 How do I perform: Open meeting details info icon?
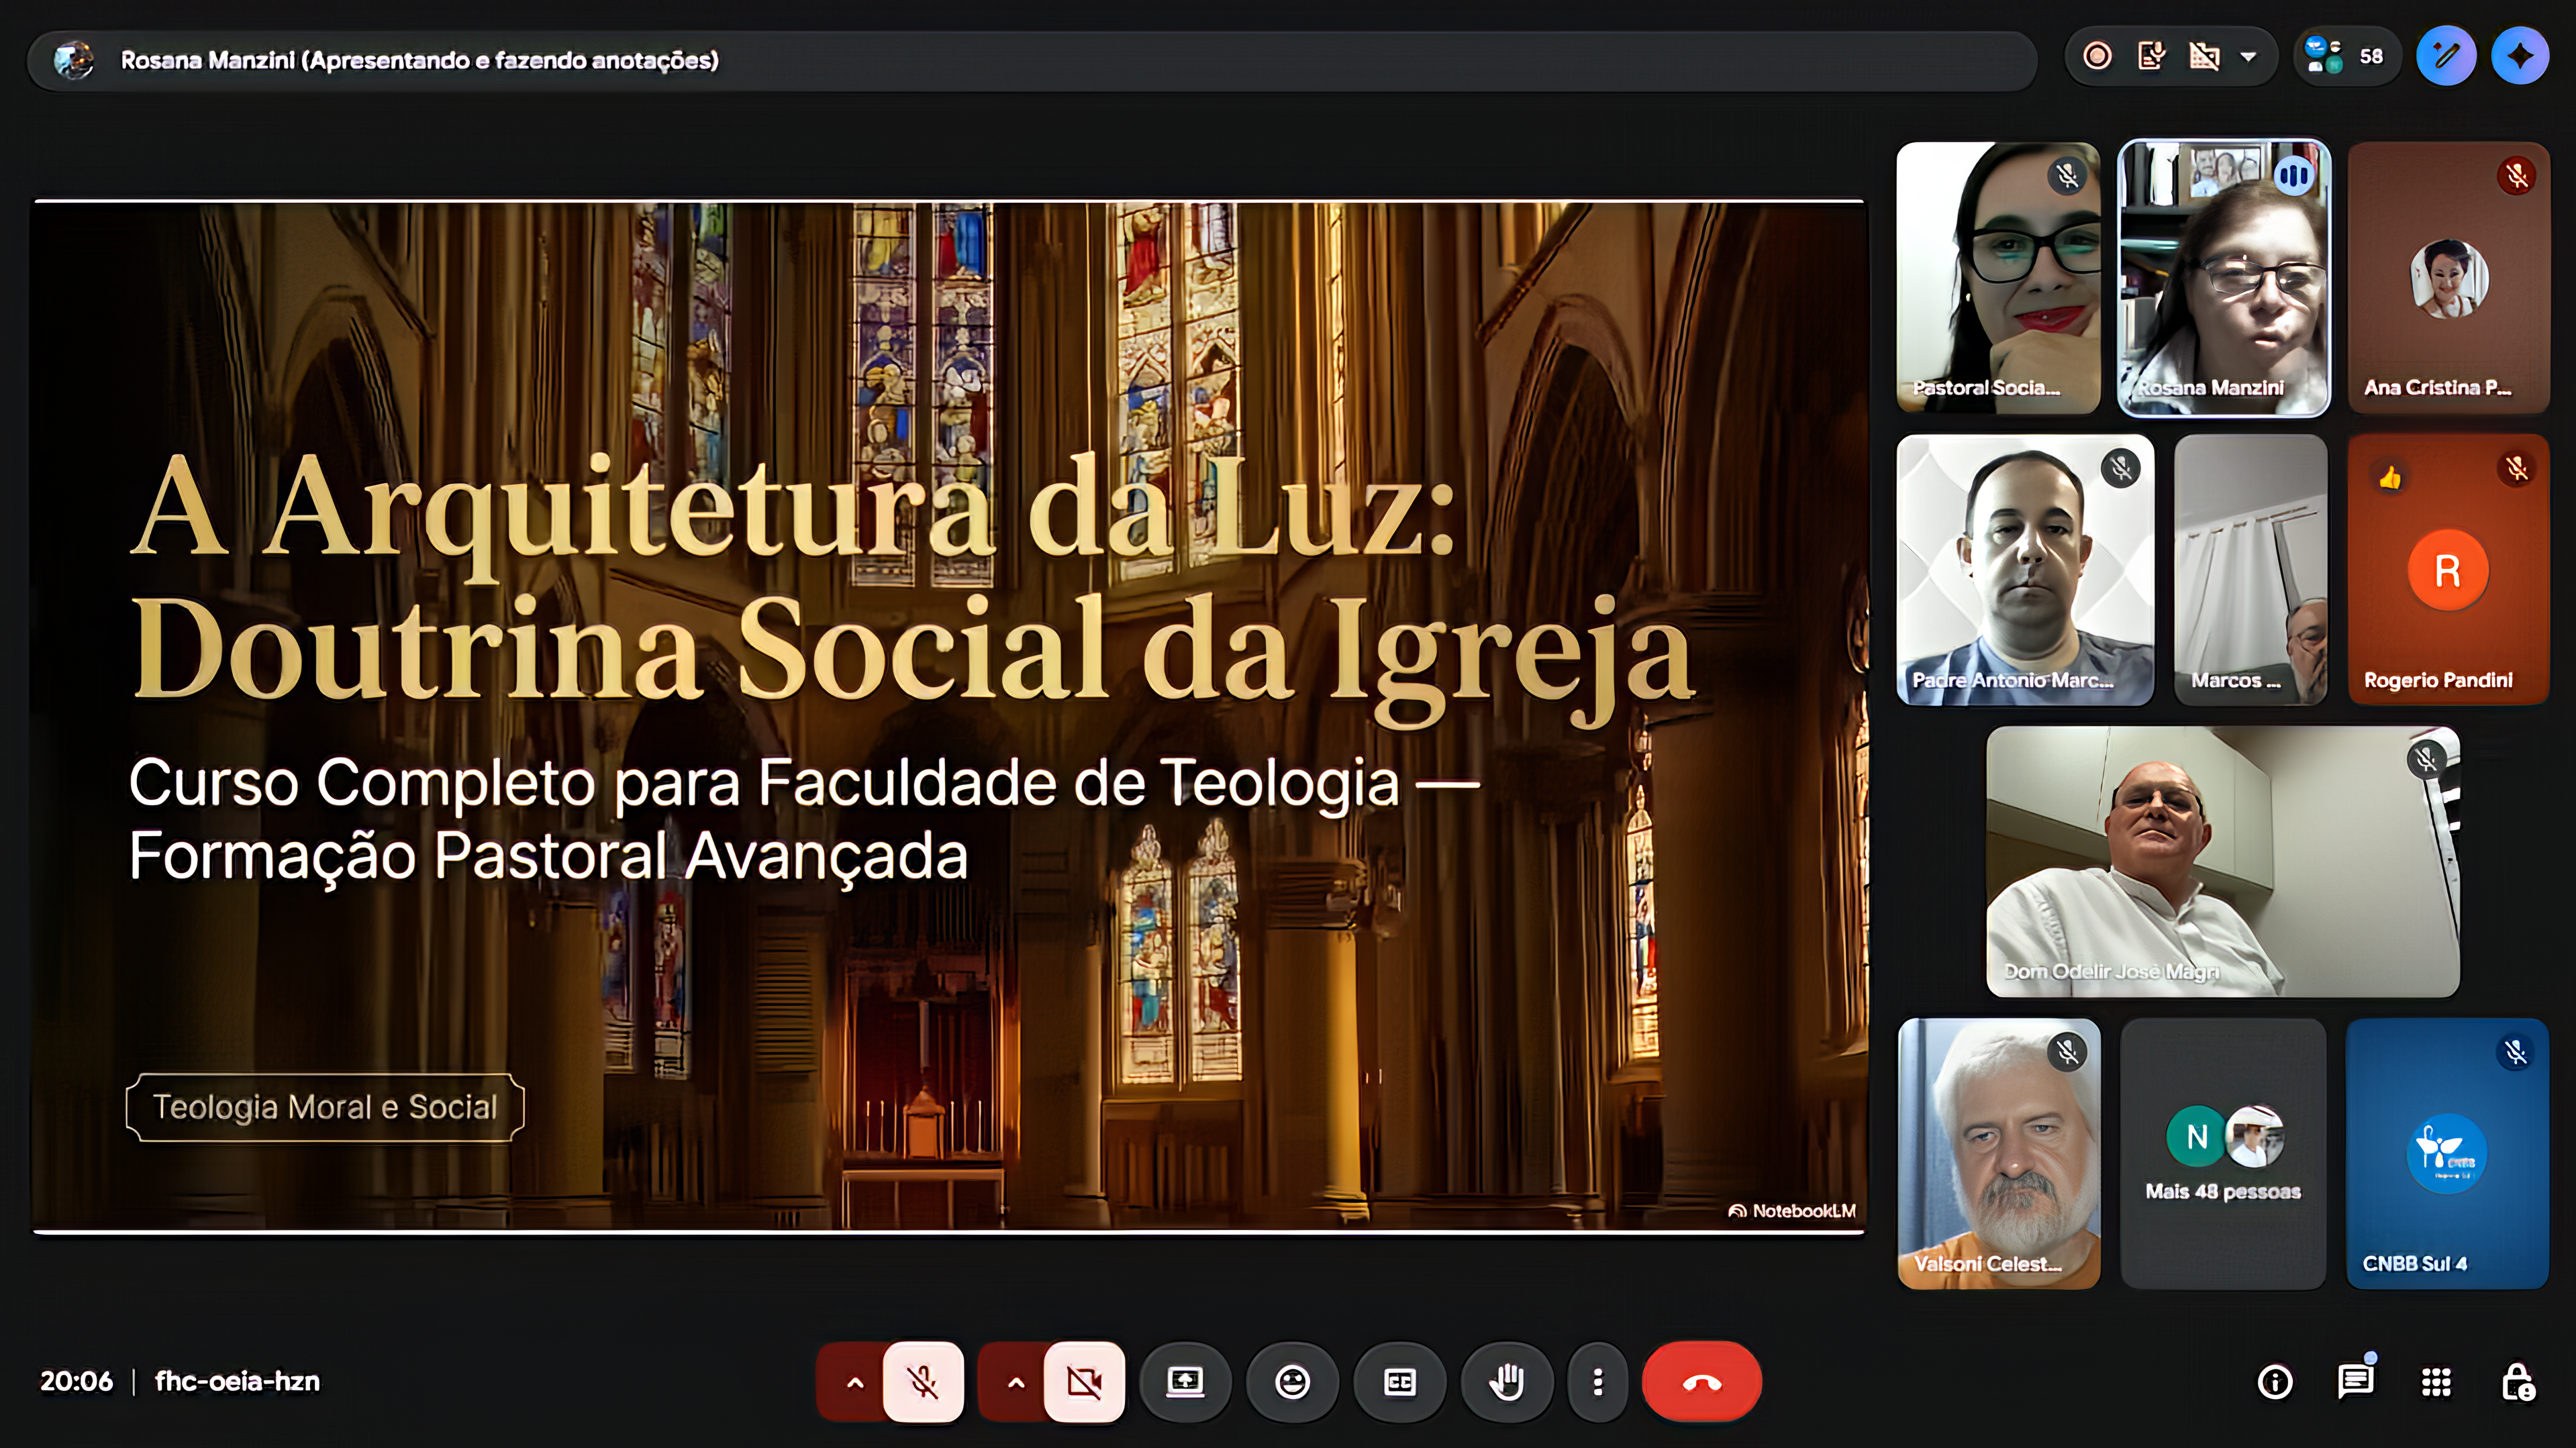2275,1382
